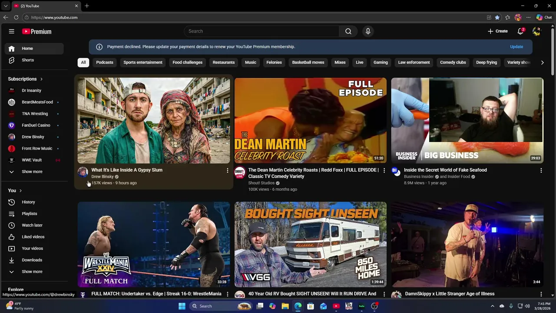Open the account avatar menu
The width and height of the screenshot is (556, 313).
coord(536,31)
